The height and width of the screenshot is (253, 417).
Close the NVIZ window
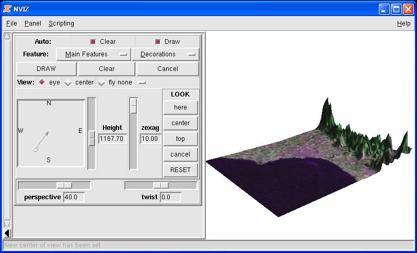[408, 9]
